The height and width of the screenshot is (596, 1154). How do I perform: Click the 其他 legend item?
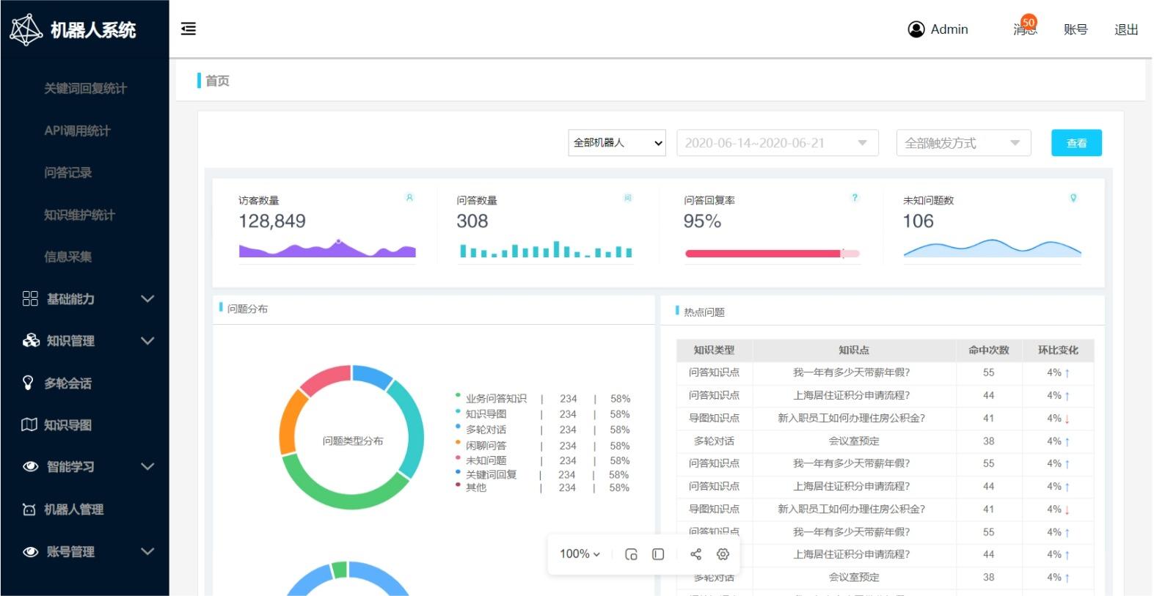pos(475,488)
